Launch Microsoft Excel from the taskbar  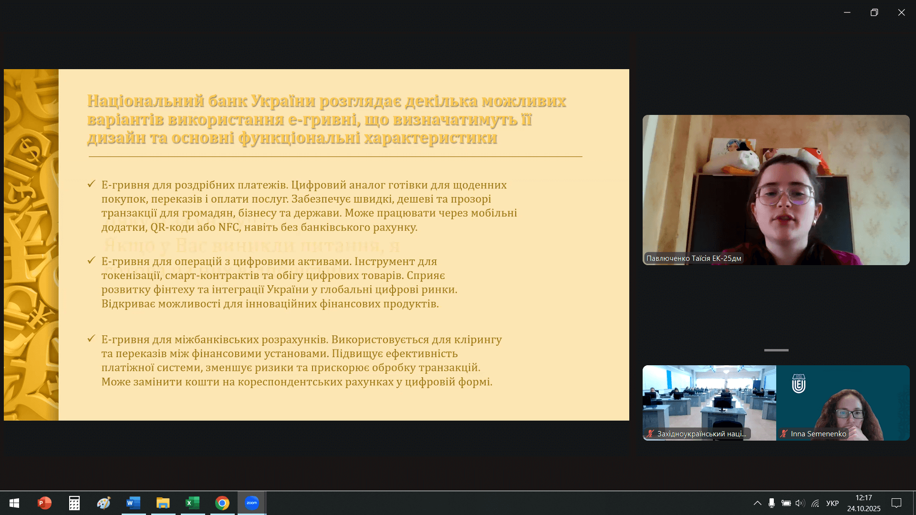tap(192, 503)
